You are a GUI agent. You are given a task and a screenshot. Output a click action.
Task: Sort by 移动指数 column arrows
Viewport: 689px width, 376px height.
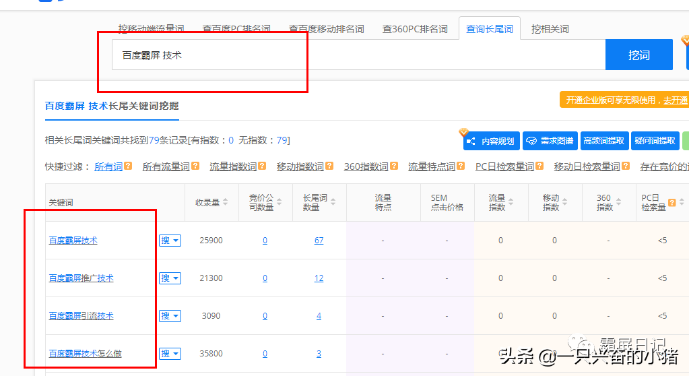(x=564, y=202)
